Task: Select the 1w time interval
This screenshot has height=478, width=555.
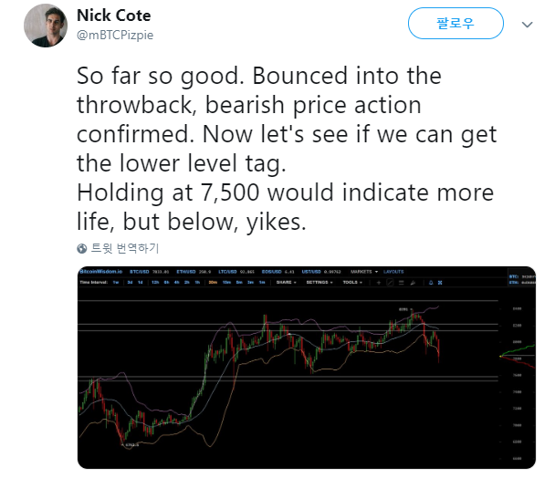Action: click(x=116, y=283)
